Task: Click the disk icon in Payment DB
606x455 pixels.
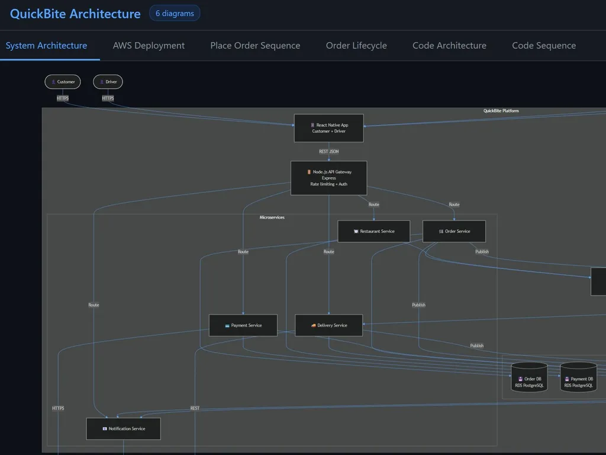Action: tap(567, 379)
